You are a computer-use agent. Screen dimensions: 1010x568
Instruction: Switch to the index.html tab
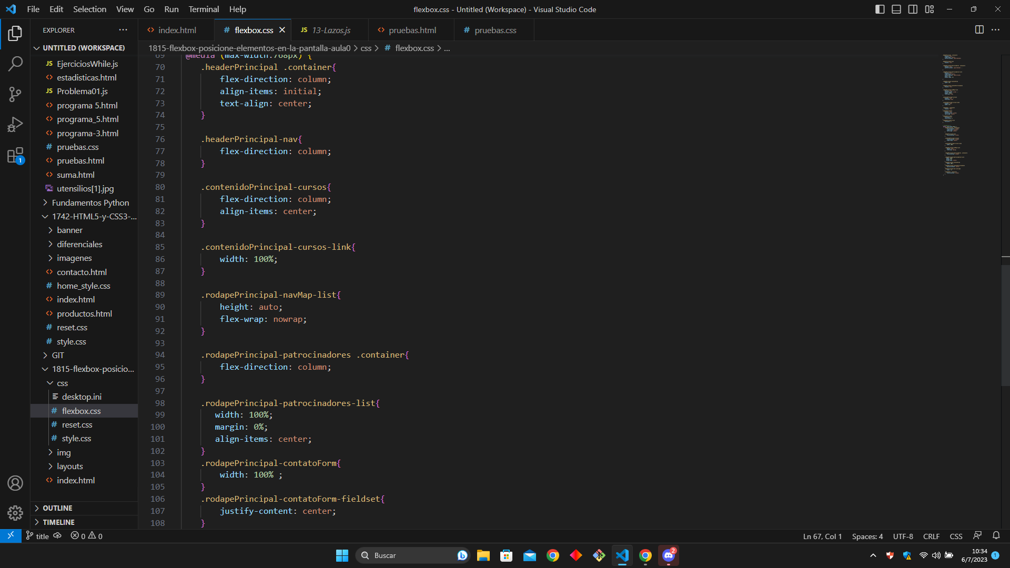176,30
